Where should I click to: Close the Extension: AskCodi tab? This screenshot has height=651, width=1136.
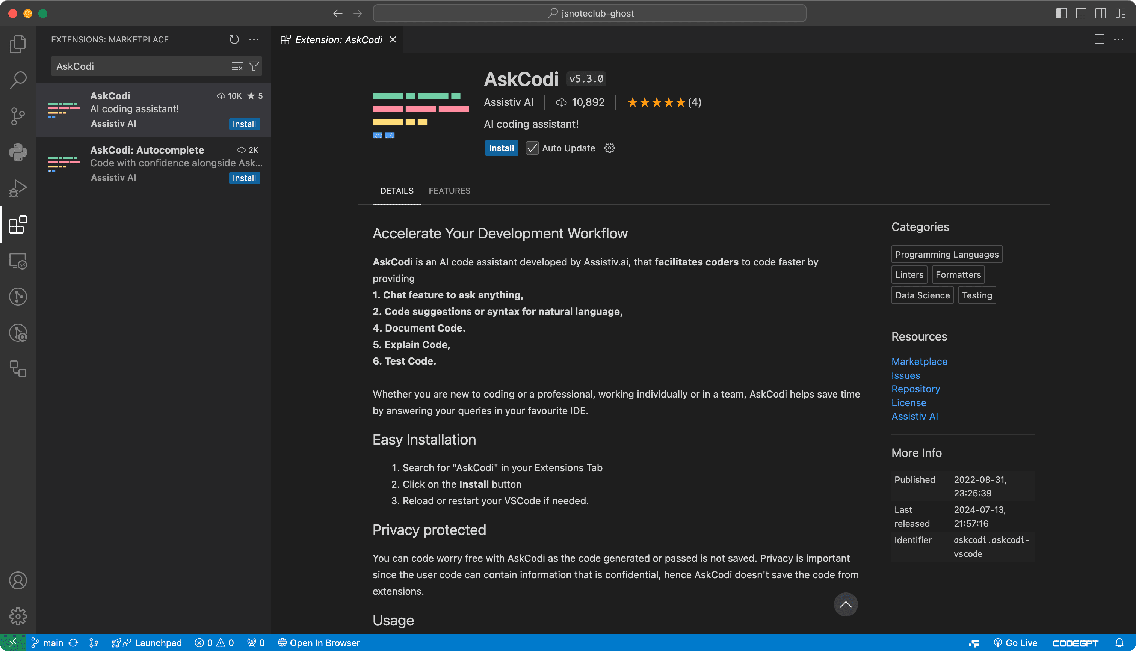coord(393,40)
